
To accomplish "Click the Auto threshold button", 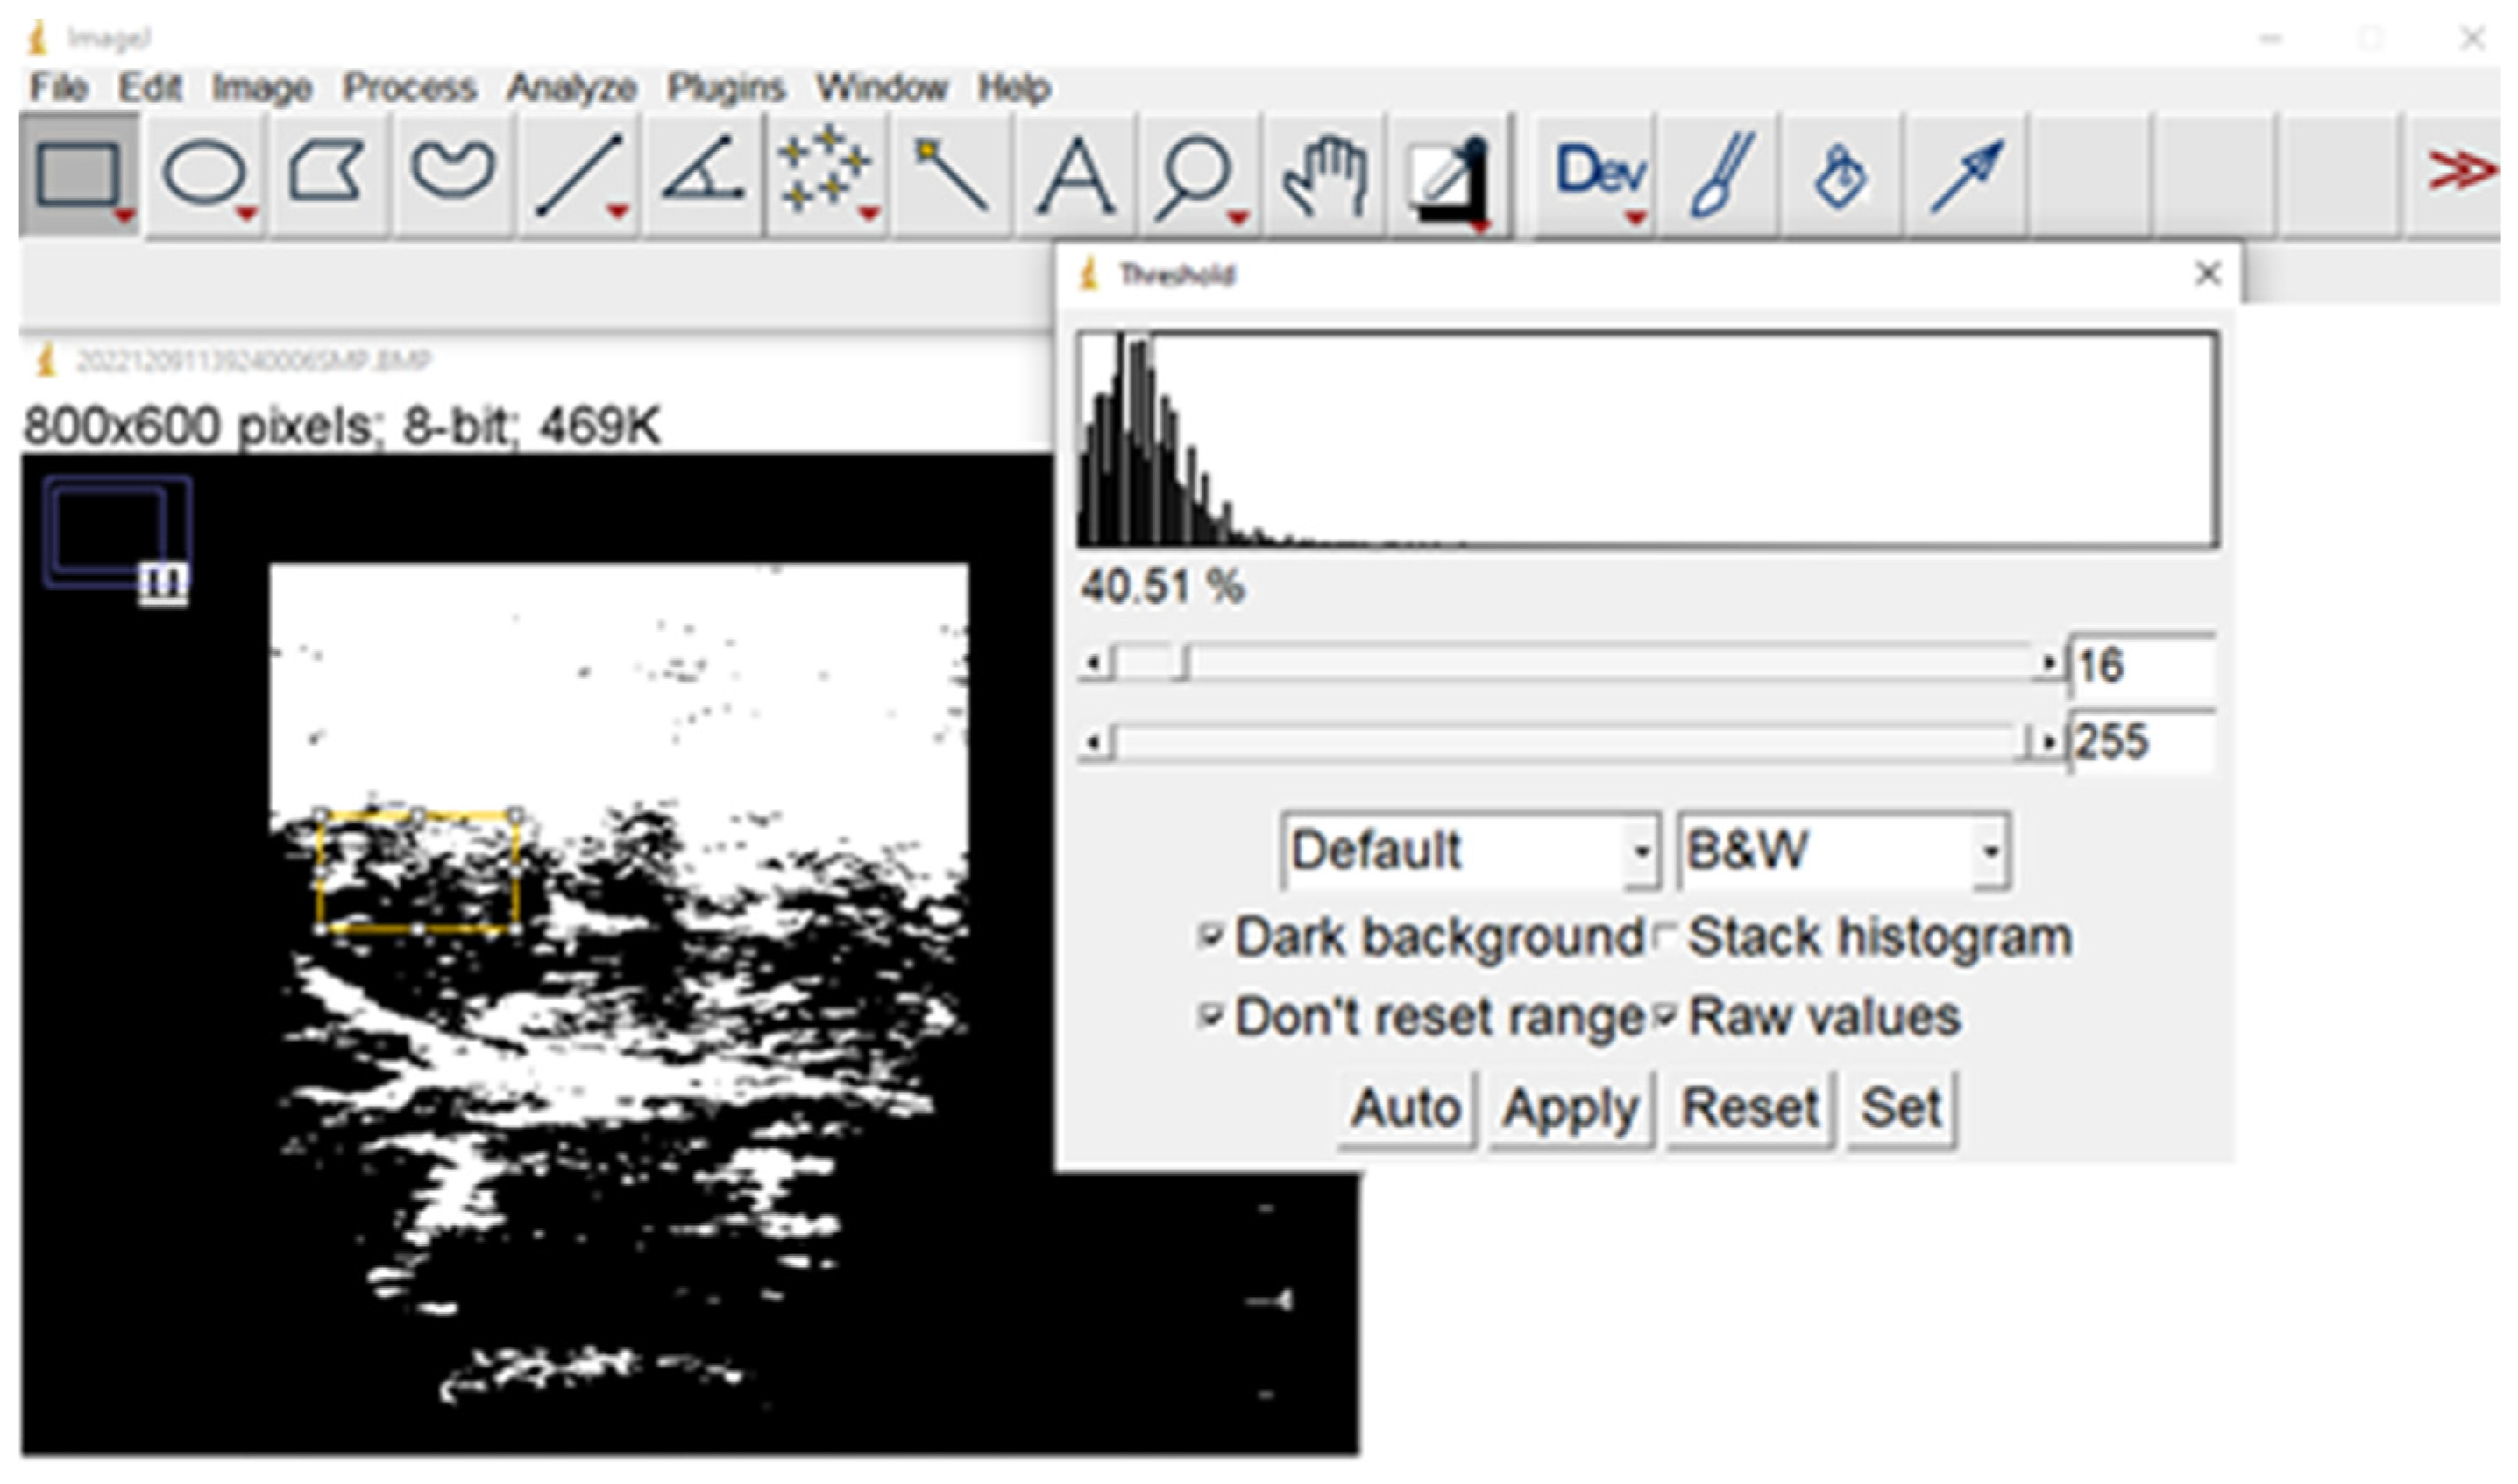I will point(1406,1108).
